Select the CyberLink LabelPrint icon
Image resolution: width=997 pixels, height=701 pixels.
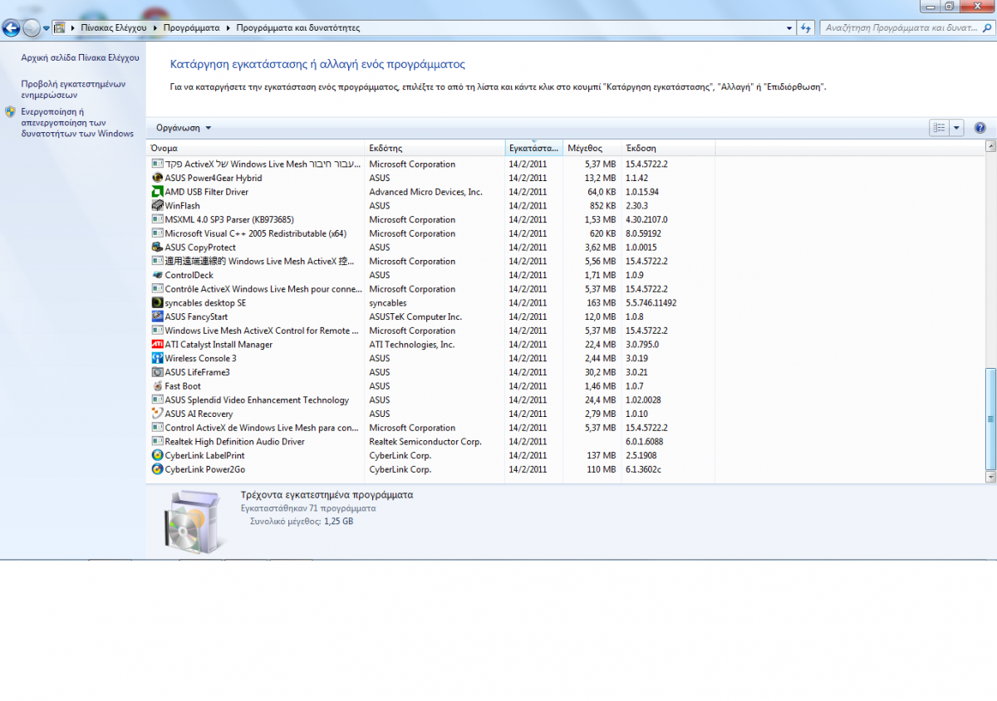[158, 455]
